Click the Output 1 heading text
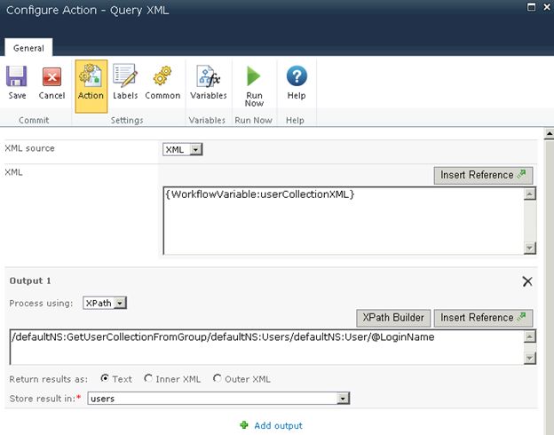 [x=30, y=281]
